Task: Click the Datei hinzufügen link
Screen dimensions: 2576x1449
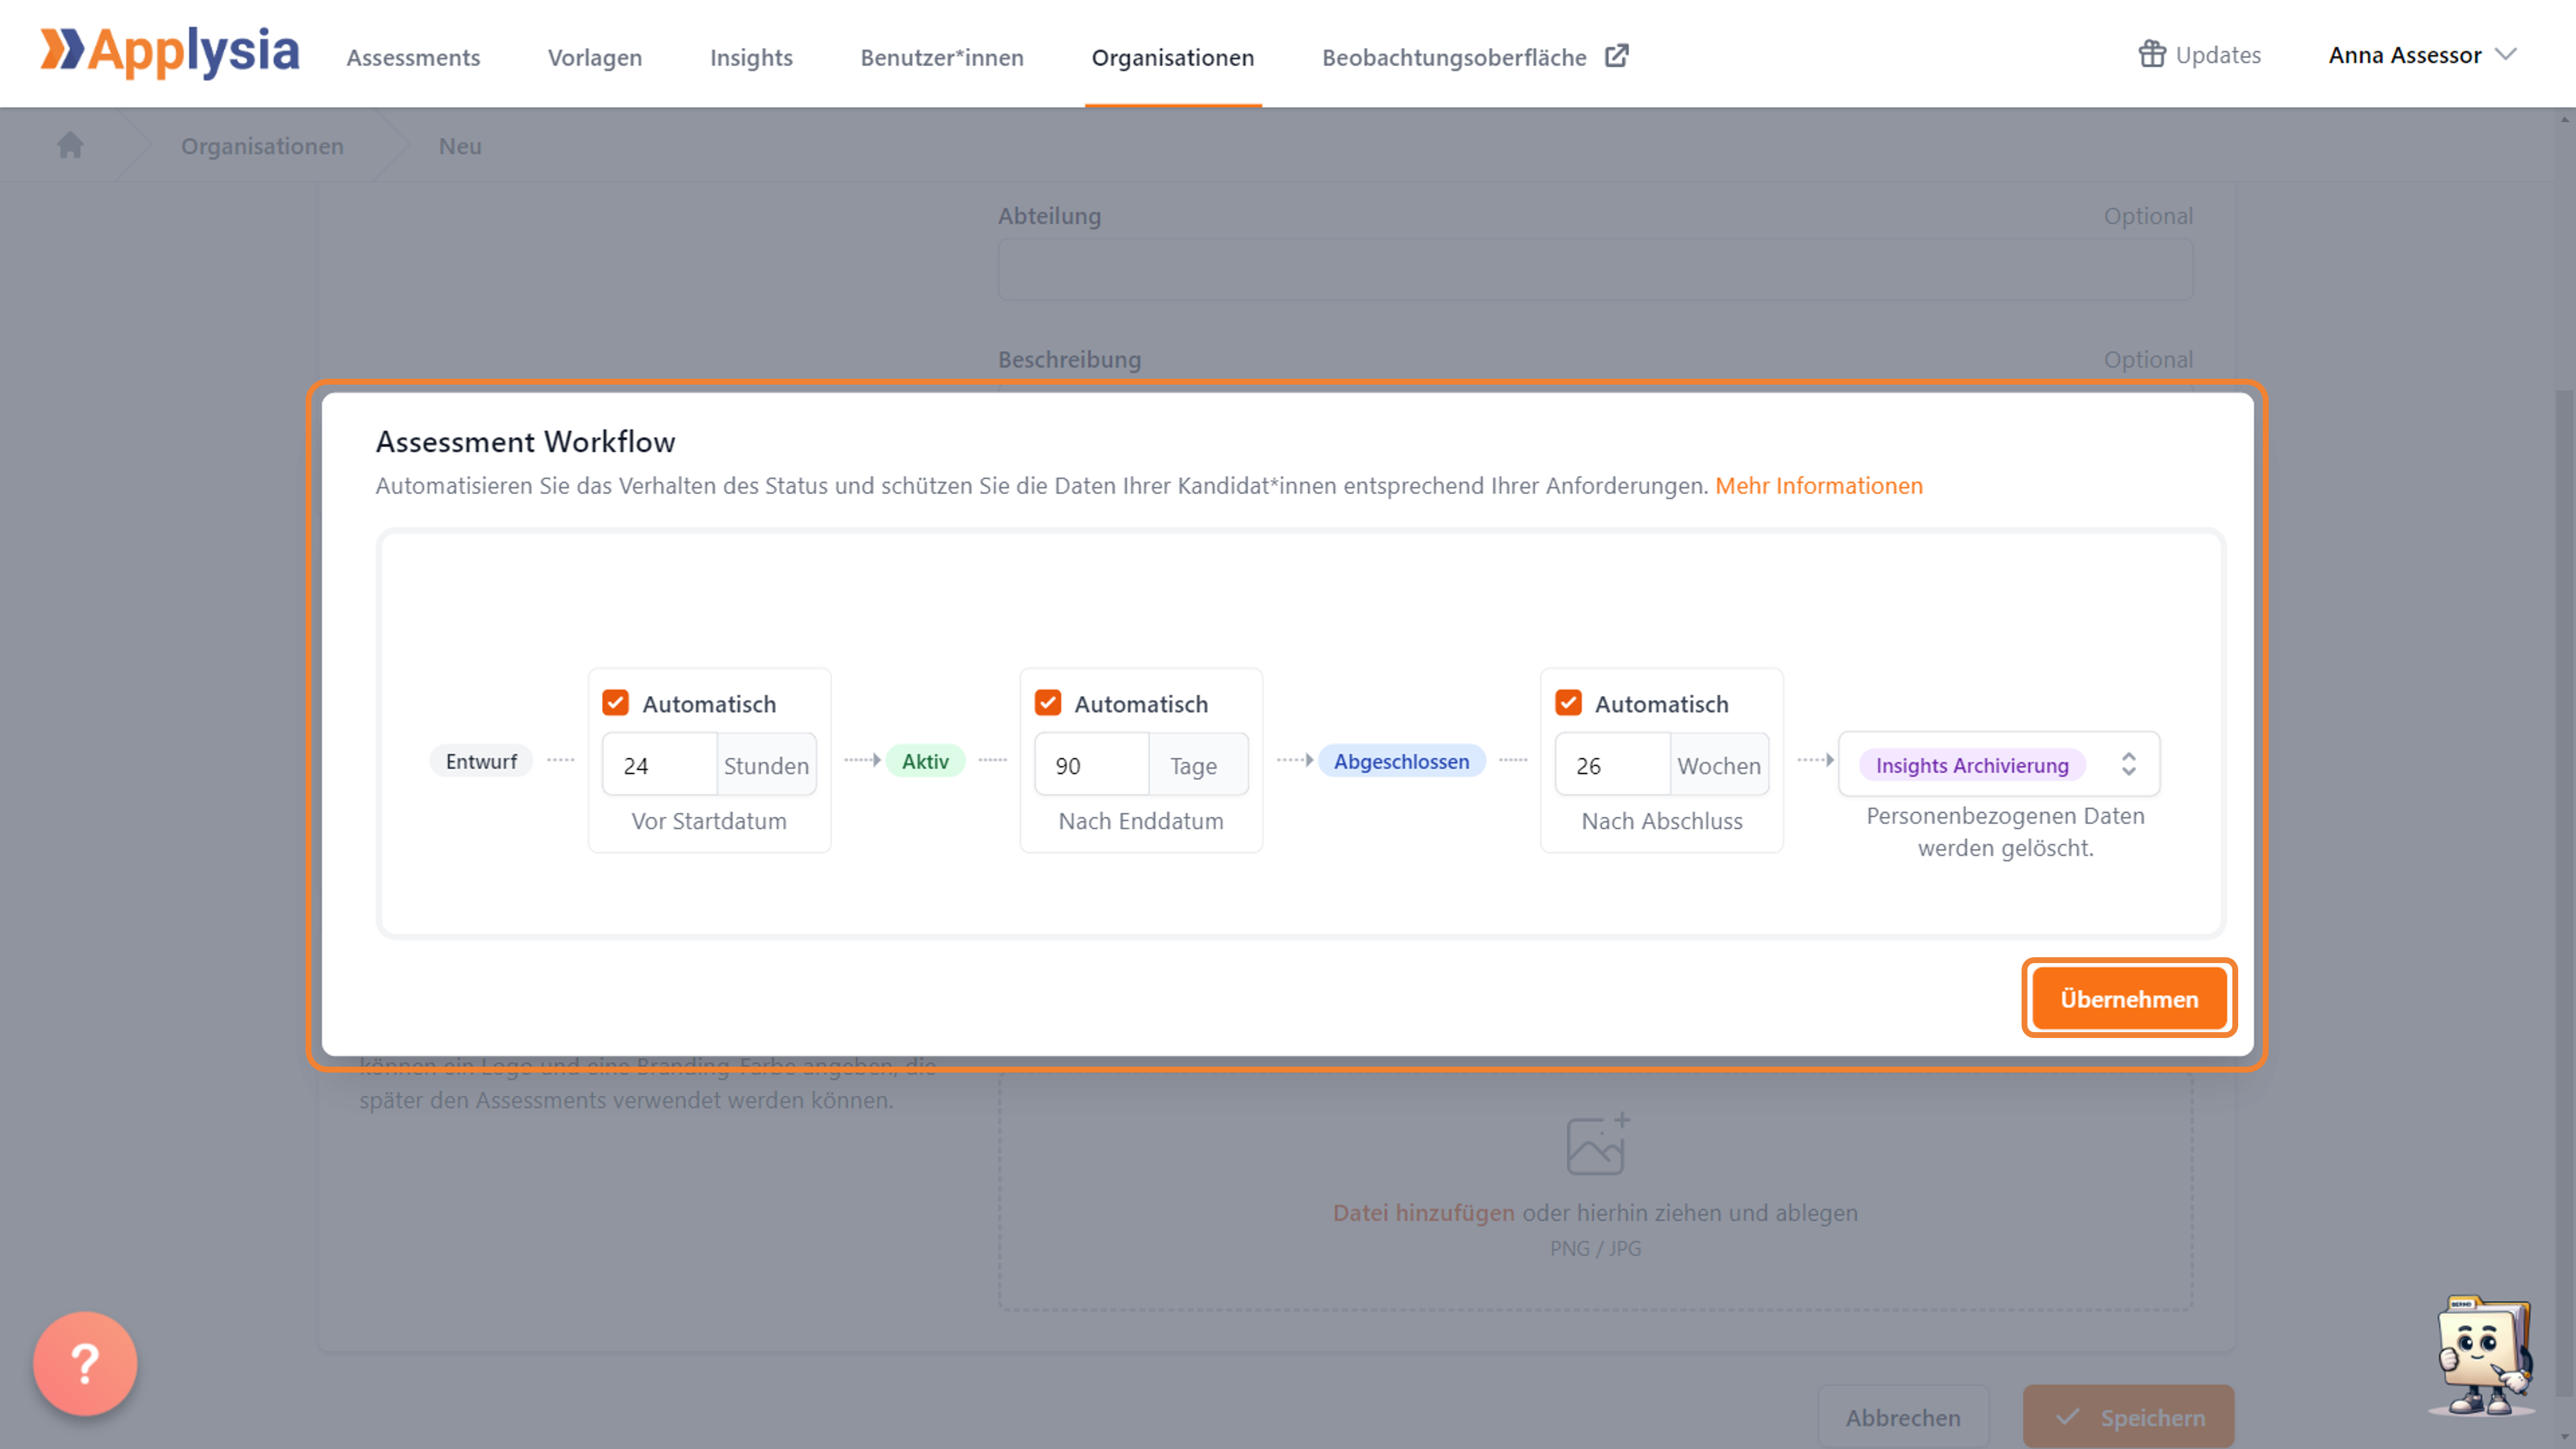Action: tap(1423, 1213)
